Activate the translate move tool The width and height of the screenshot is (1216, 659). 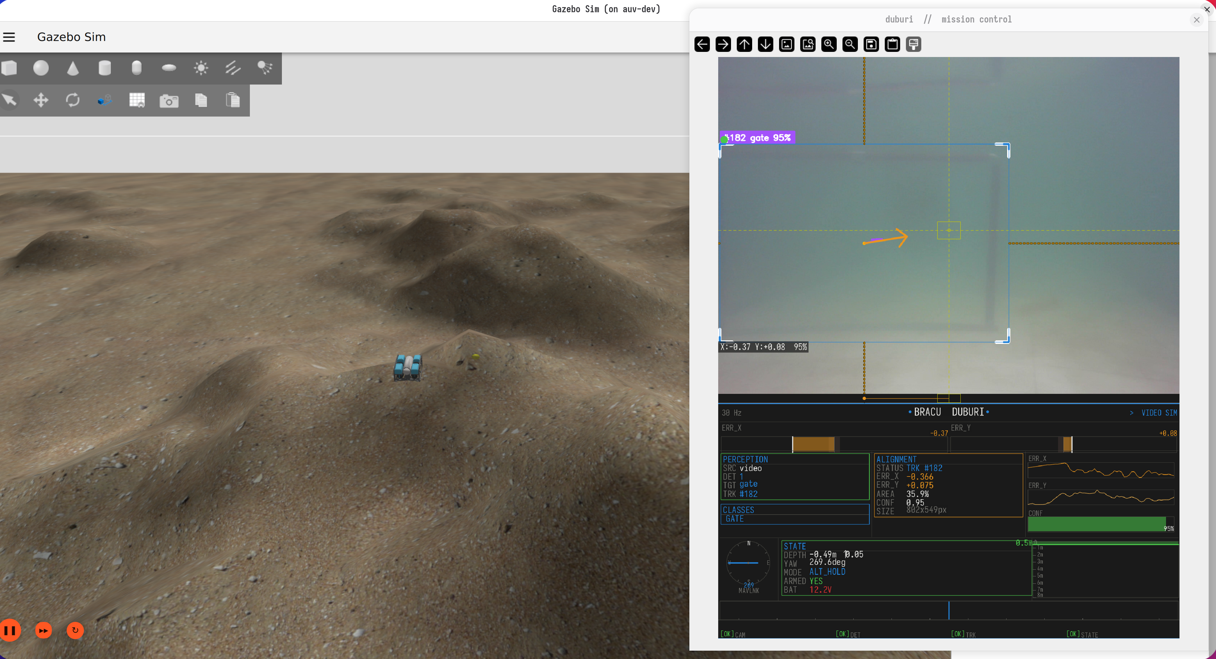41,100
